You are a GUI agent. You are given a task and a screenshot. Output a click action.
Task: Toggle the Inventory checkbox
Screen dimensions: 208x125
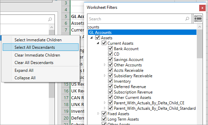coord(110,81)
